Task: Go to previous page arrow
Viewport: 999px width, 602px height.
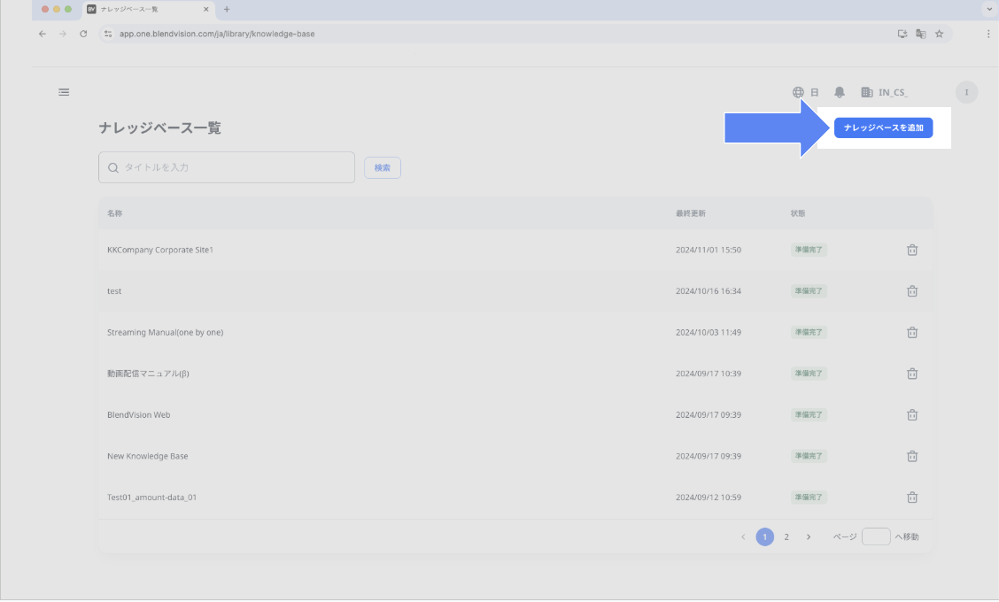Action: pos(743,537)
